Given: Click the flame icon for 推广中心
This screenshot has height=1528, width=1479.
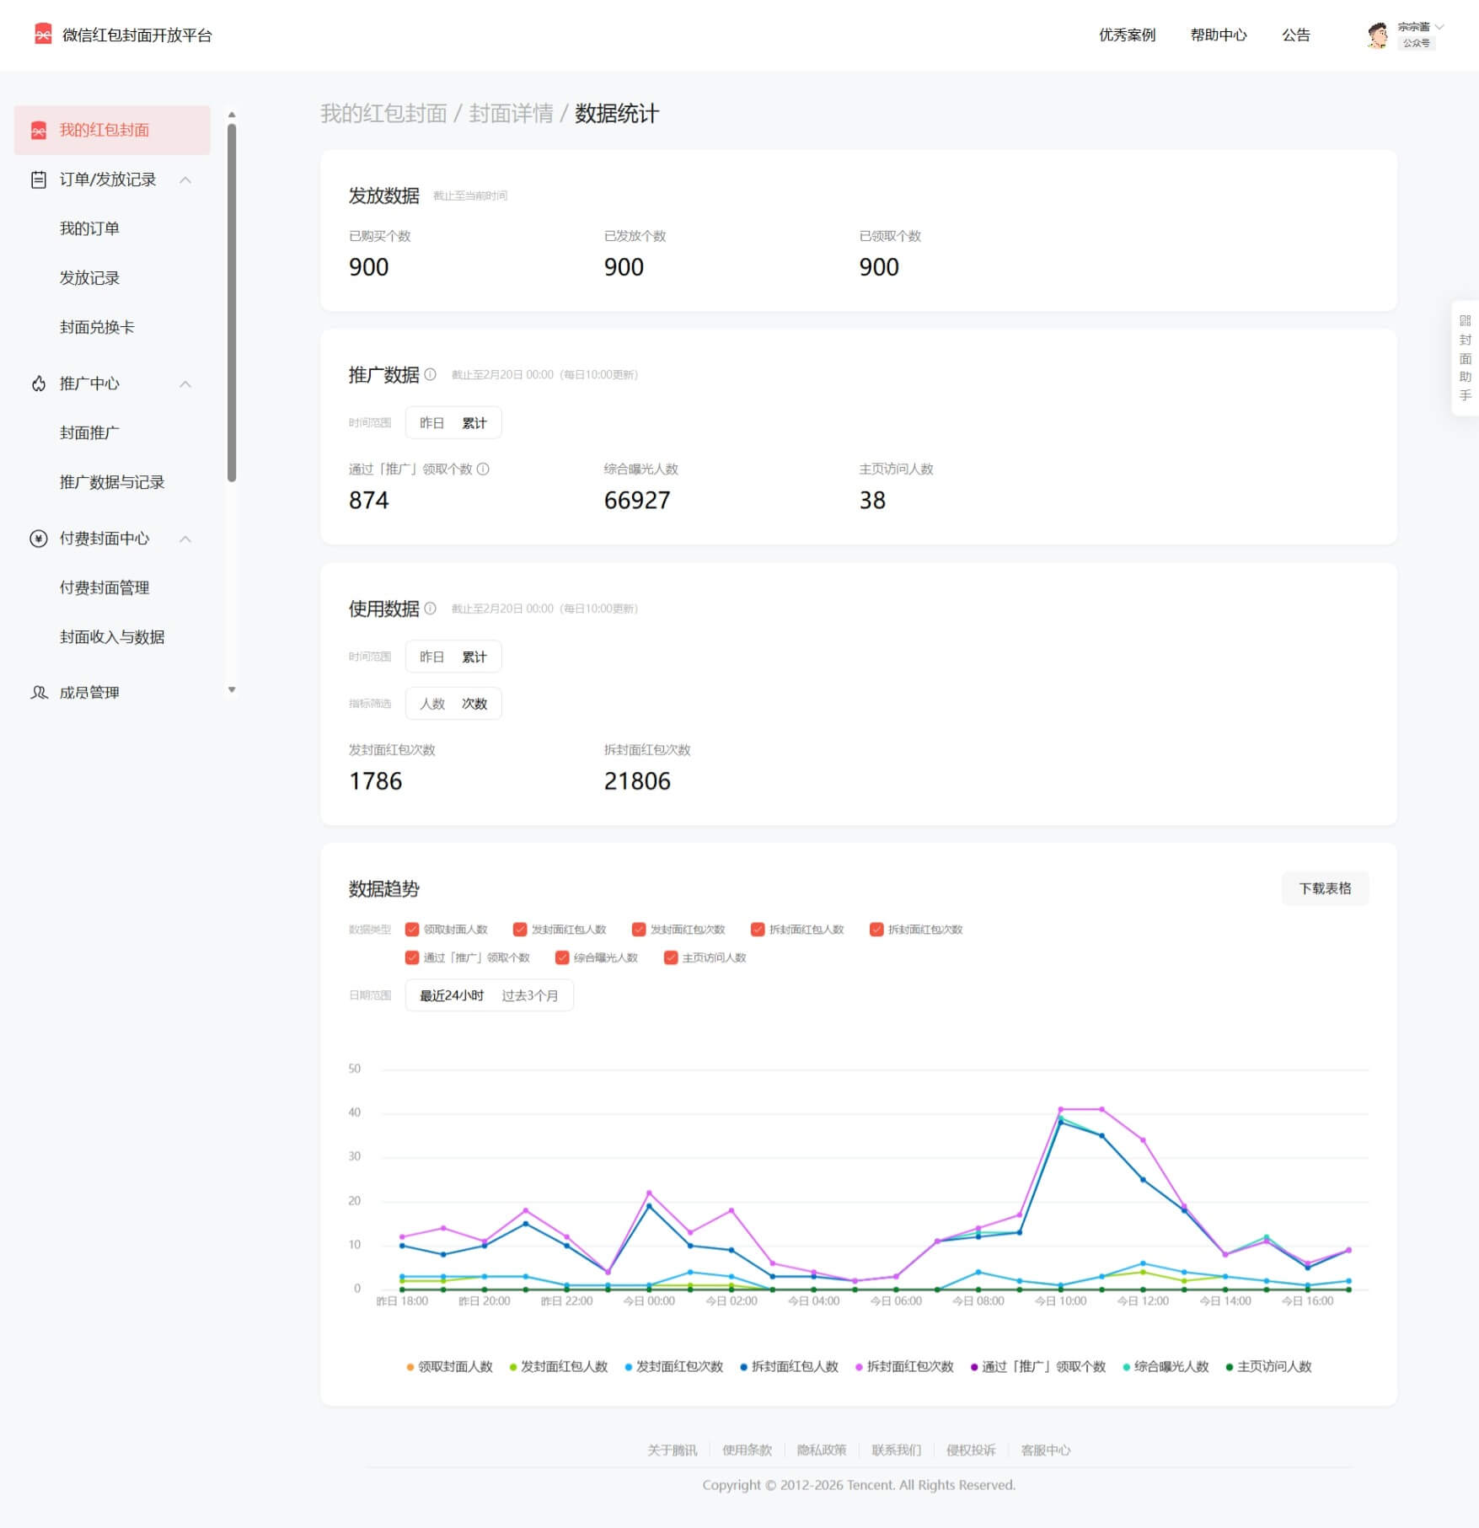Looking at the screenshot, I should click(x=39, y=384).
